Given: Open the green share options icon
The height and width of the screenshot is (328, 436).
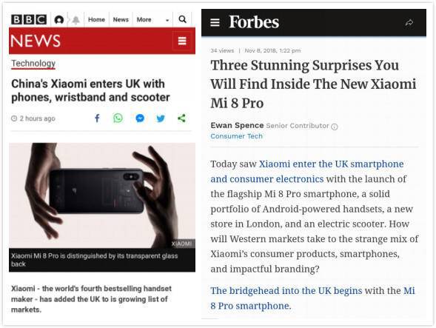Looking at the screenshot, I should coord(181,118).
